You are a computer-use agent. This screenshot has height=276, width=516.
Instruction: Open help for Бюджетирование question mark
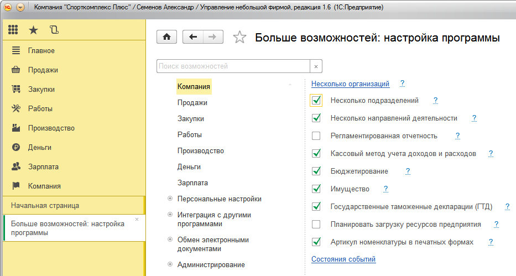click(x=408, y=171)
